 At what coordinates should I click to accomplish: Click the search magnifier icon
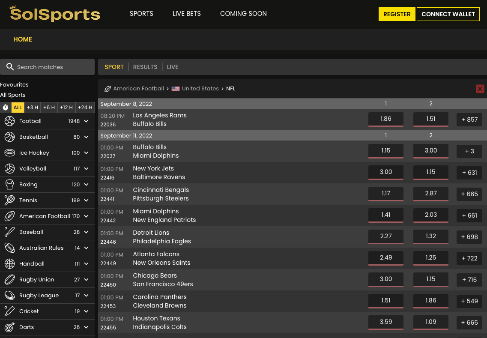tap(10, 67)
